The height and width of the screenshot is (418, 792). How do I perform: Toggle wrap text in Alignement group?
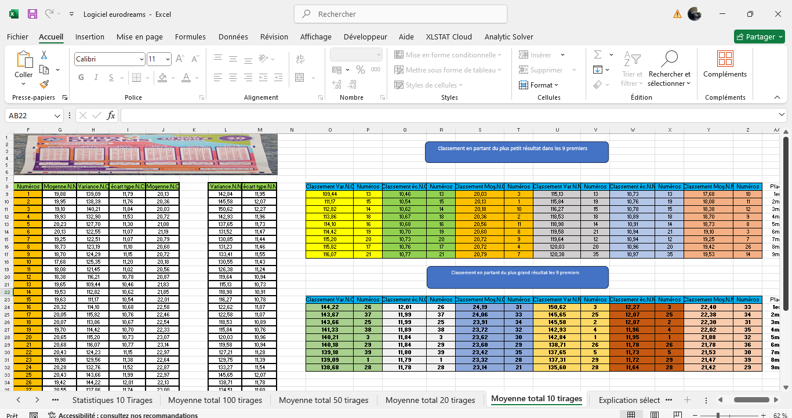(x=300, y=59)
